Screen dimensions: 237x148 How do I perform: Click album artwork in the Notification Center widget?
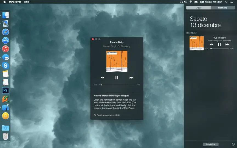point(196,43)
